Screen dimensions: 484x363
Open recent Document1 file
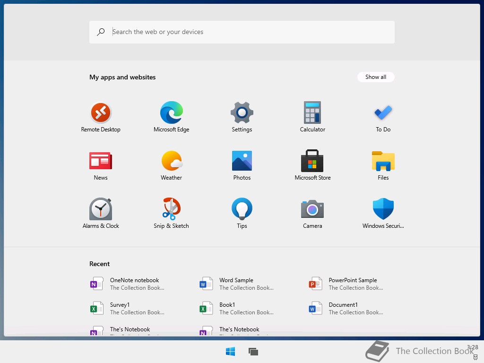[x=346, y=308]
